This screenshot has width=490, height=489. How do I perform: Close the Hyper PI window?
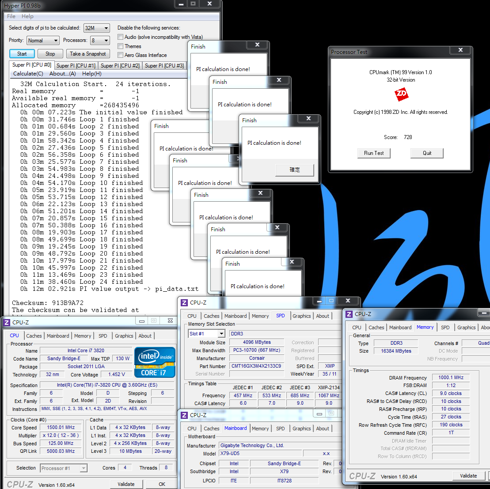210,4
